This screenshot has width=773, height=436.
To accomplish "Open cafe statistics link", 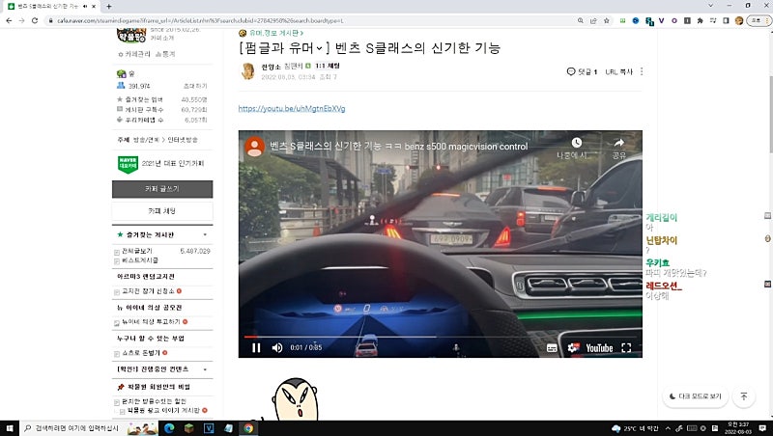I will tap(165, 54).
